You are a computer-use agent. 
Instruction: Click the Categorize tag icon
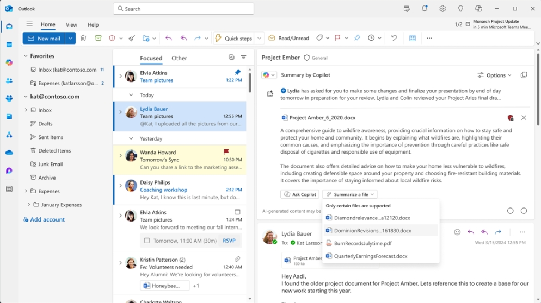(319, 38)
